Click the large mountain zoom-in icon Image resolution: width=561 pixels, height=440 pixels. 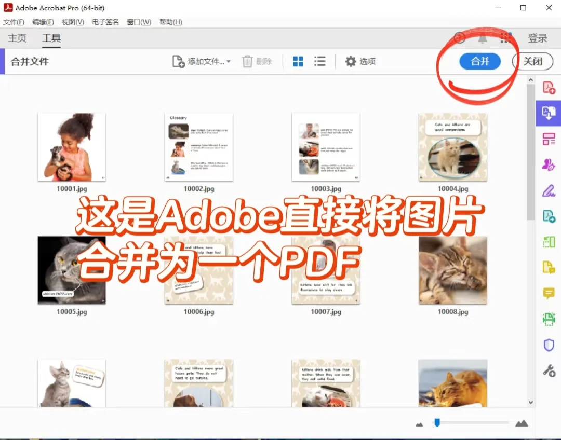click(x=522, y=423)
